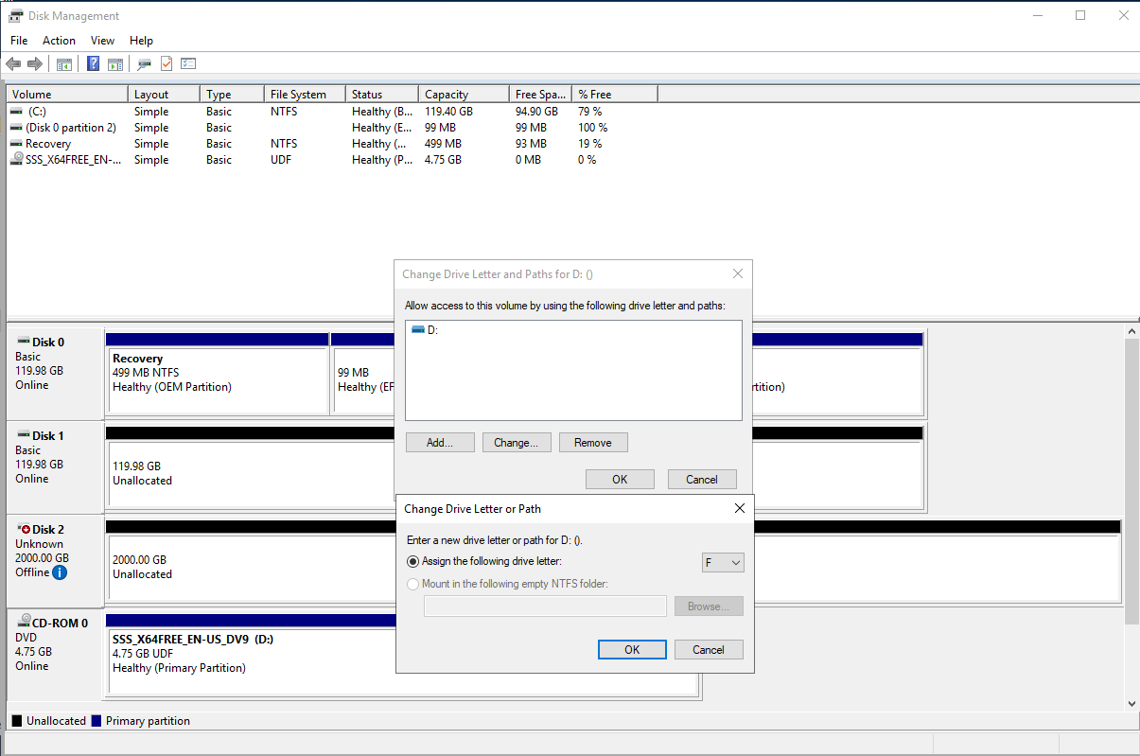
Task: Click the Disk Management title bar icon
Action: 16,16
